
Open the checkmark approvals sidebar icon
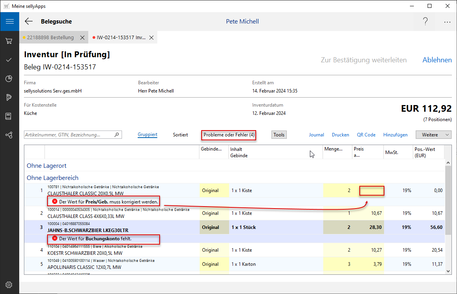9,60
